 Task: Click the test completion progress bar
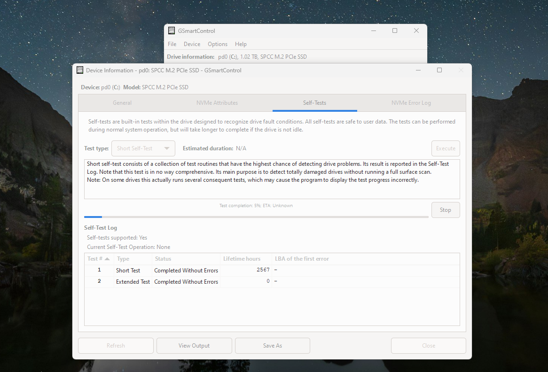pyautogui.click(x=256, y=217)
